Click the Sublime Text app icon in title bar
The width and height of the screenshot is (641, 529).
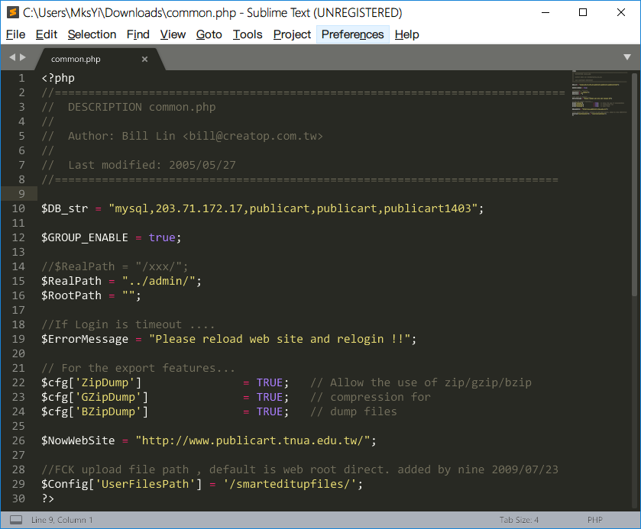click(x=13, y=13)
